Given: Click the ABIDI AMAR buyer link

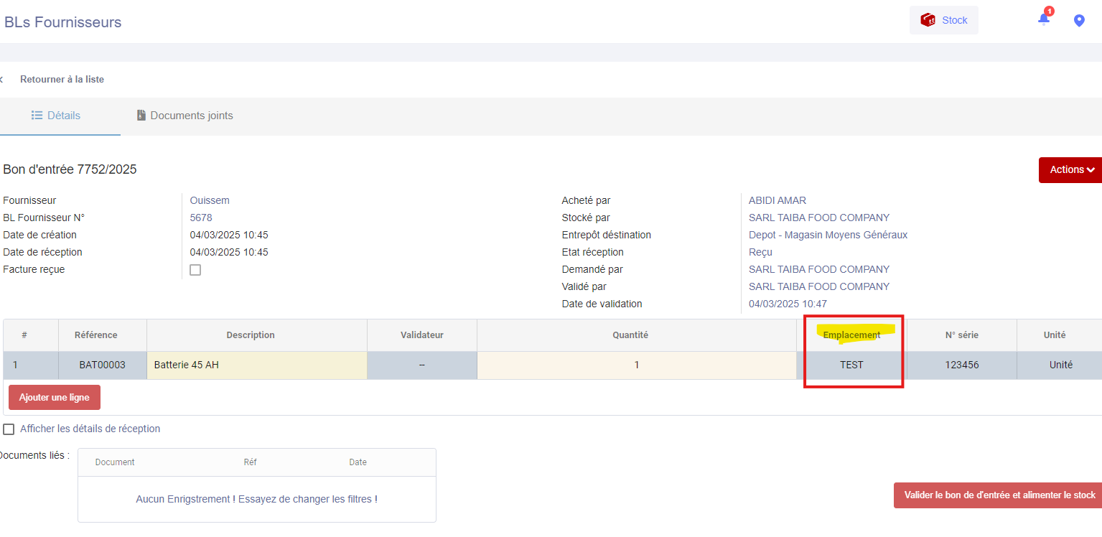Looking at the screenshot, I should 778,201.
